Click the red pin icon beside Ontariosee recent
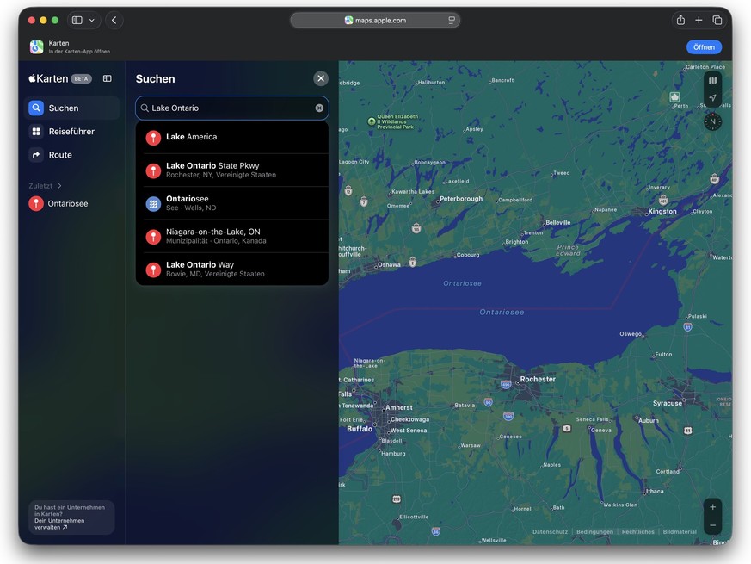 [x=36, y=203]
